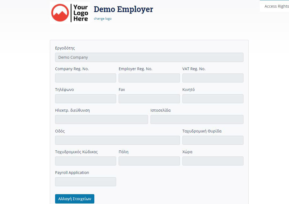Click the Ηλεκτρ. διεύθυνση label
The height and width of the screenshot is (204, 289).
[x=72, y=110]
